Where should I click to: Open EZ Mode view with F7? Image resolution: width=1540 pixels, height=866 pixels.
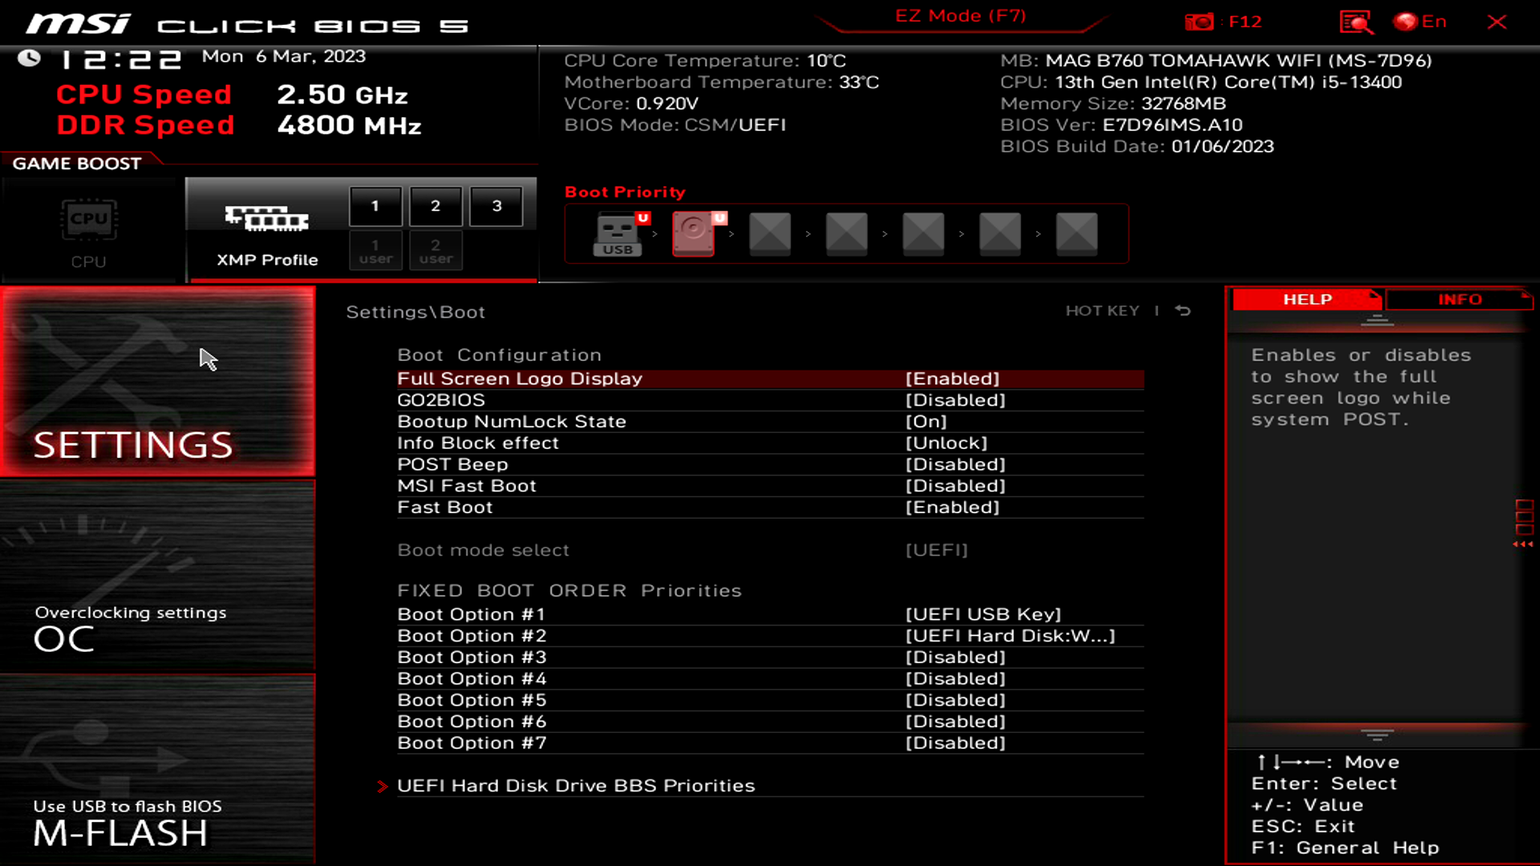pyautogui.click(x=960, y=16)
